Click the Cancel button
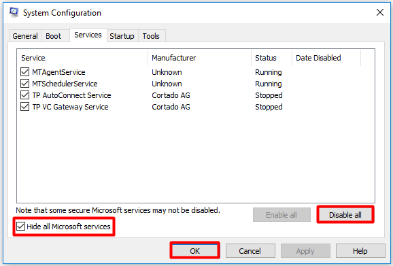Screen dimensions: 393x266 coord(250,251)
